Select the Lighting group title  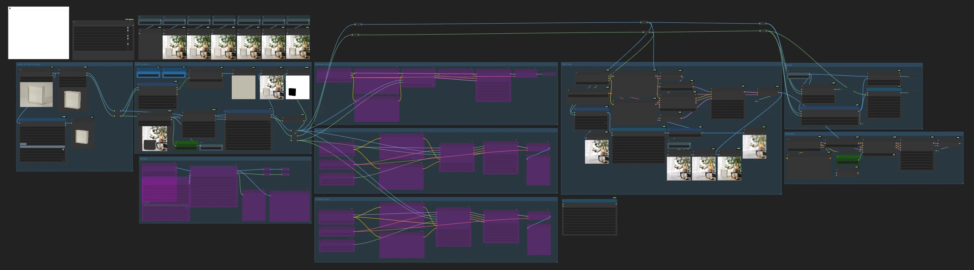point(567,65)
